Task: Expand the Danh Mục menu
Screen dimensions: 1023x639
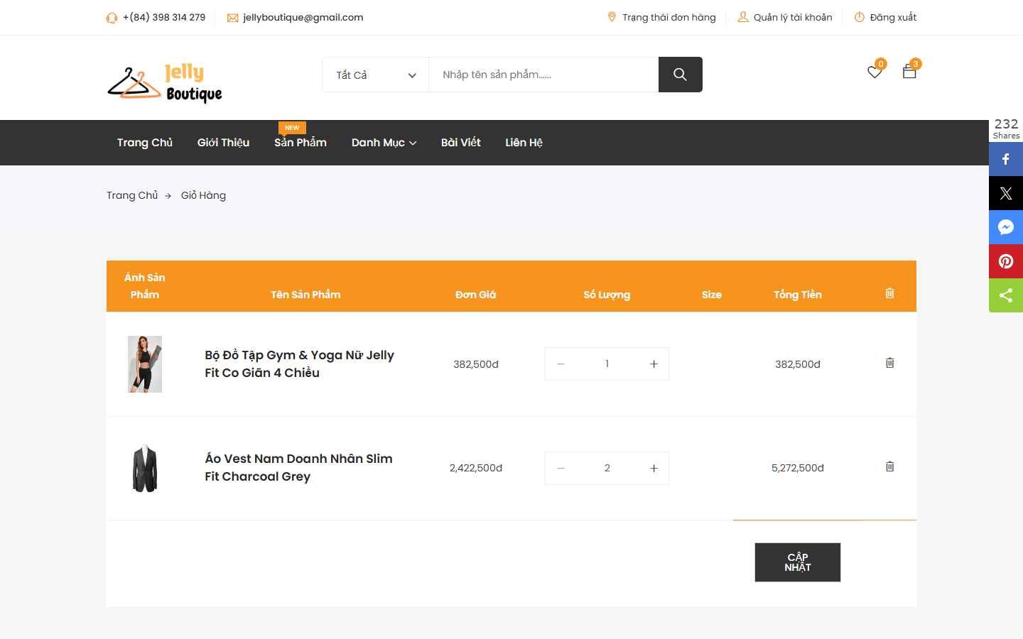Action: coord(384,143)
